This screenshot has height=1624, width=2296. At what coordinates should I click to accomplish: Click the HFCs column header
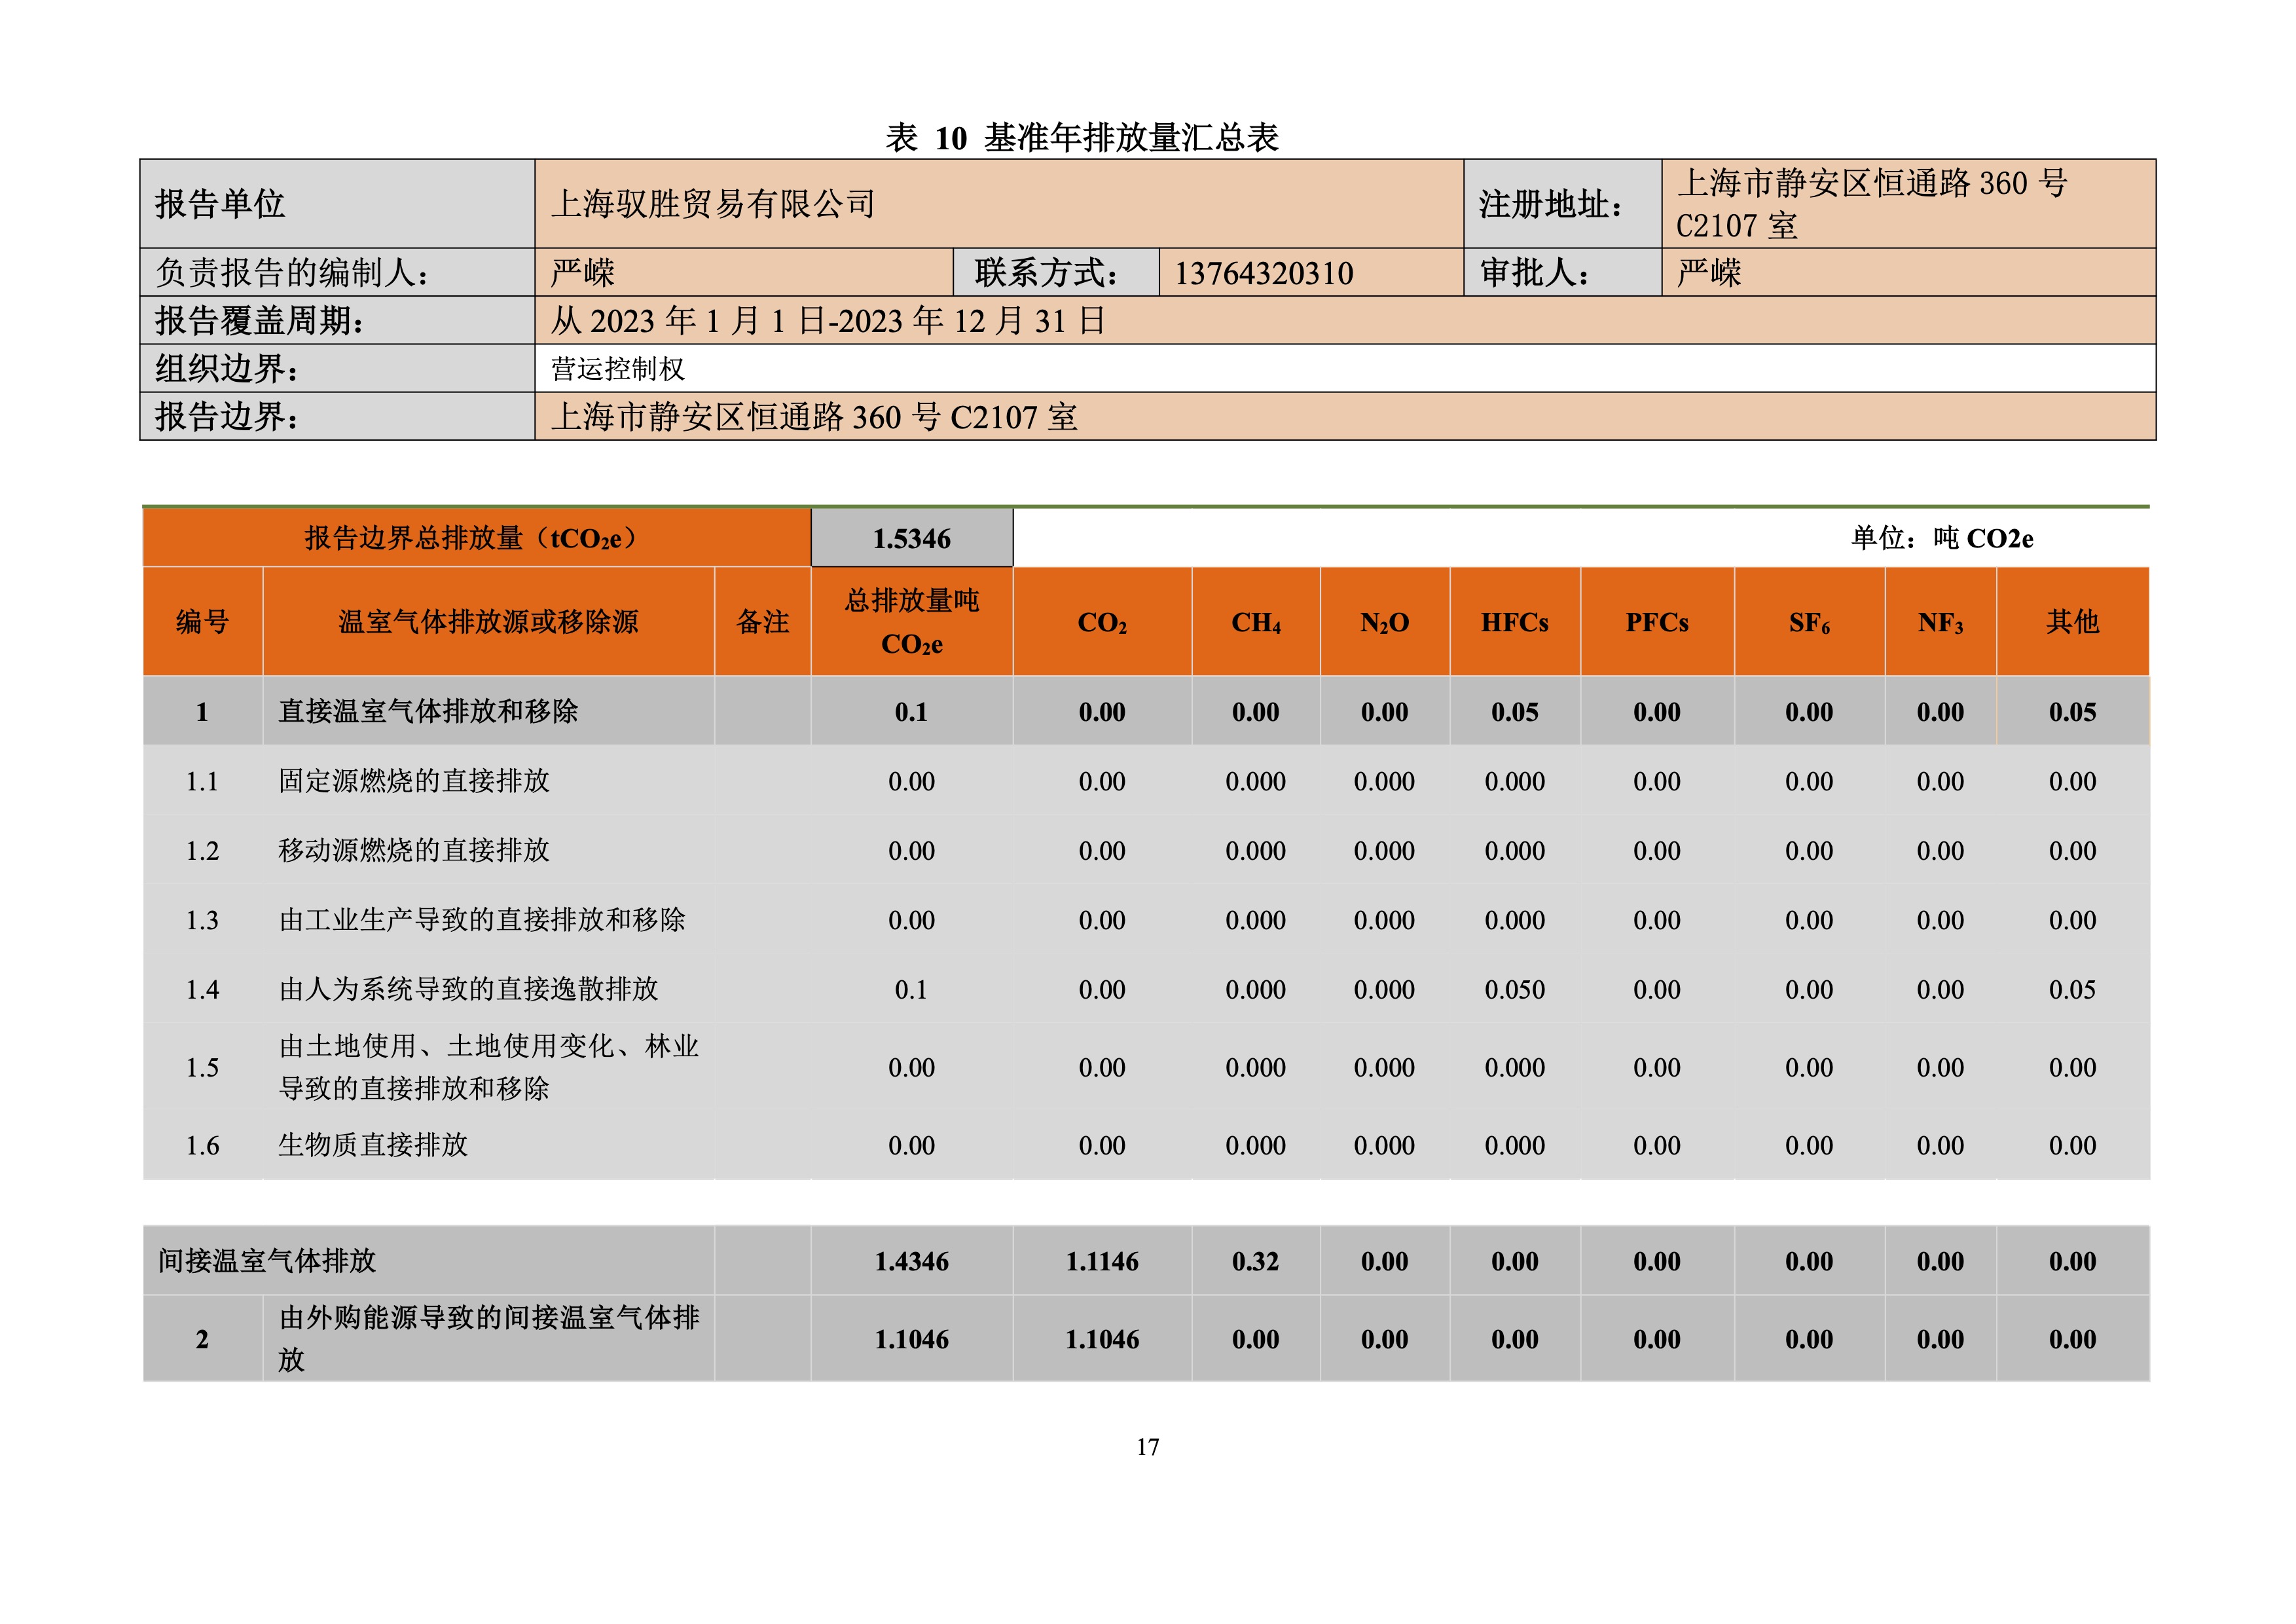tap(1515, 622)
